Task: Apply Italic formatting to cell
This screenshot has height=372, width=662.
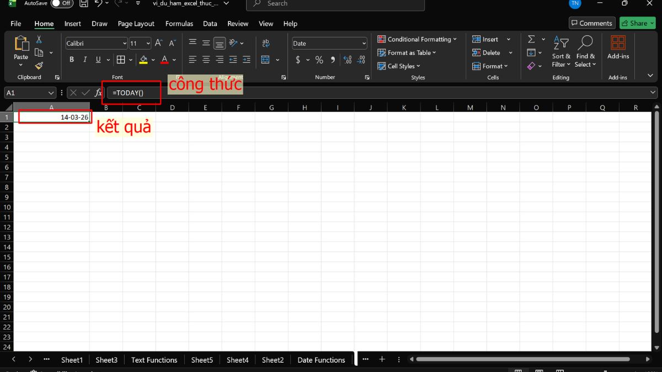Action: 85,60
